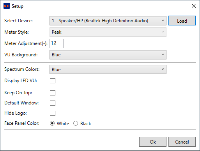Enable the Display LED VU checkbox

coord(53,81)
